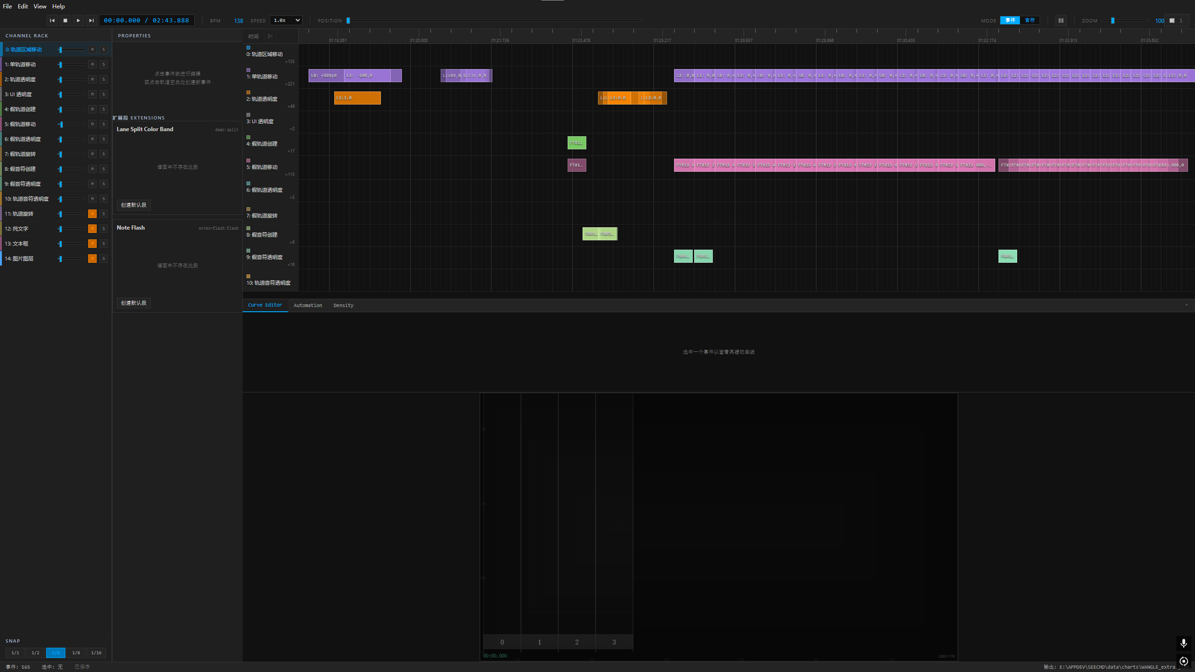Click the microphone icon at bottom right
Viewport: 1195px width, 672px height.
[x=1183, y=643]
